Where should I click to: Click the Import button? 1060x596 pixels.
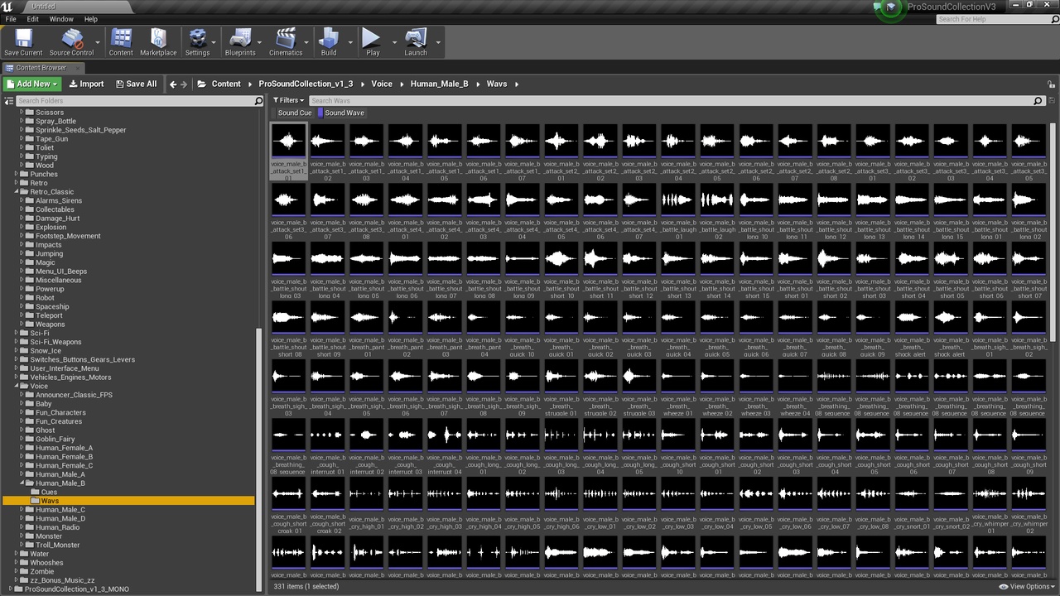86,84
